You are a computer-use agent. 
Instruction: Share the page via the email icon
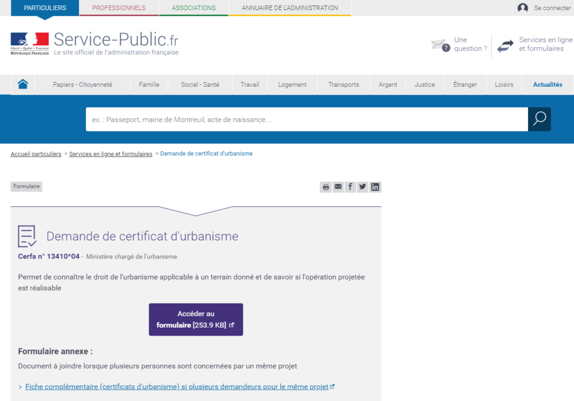[338, 187]
